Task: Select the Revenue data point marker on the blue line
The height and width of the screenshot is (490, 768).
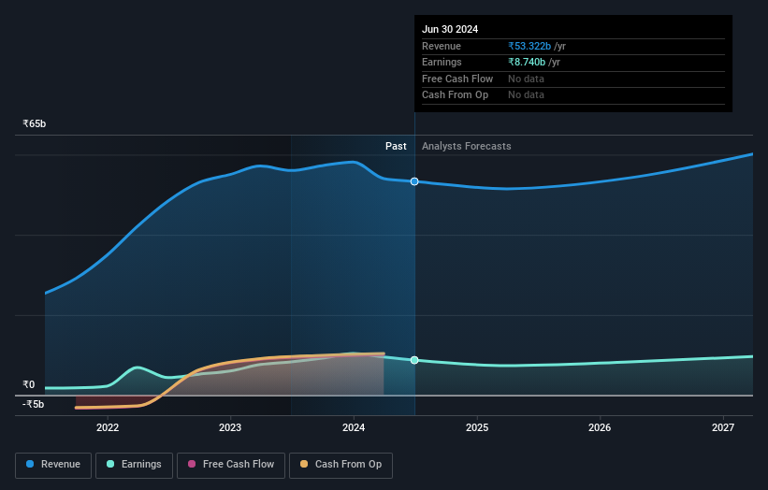Action: point(414,181)
